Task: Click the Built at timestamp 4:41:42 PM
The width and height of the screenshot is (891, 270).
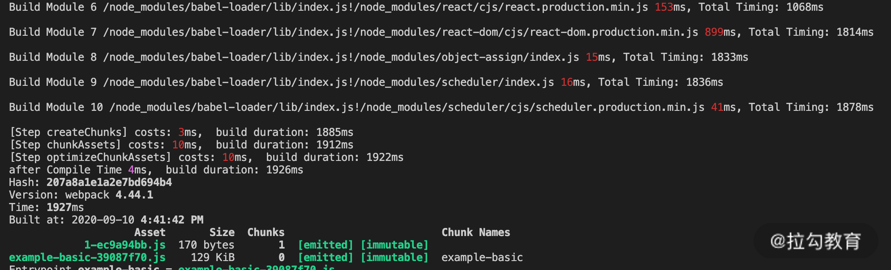Action: click(x=171, y=220)
